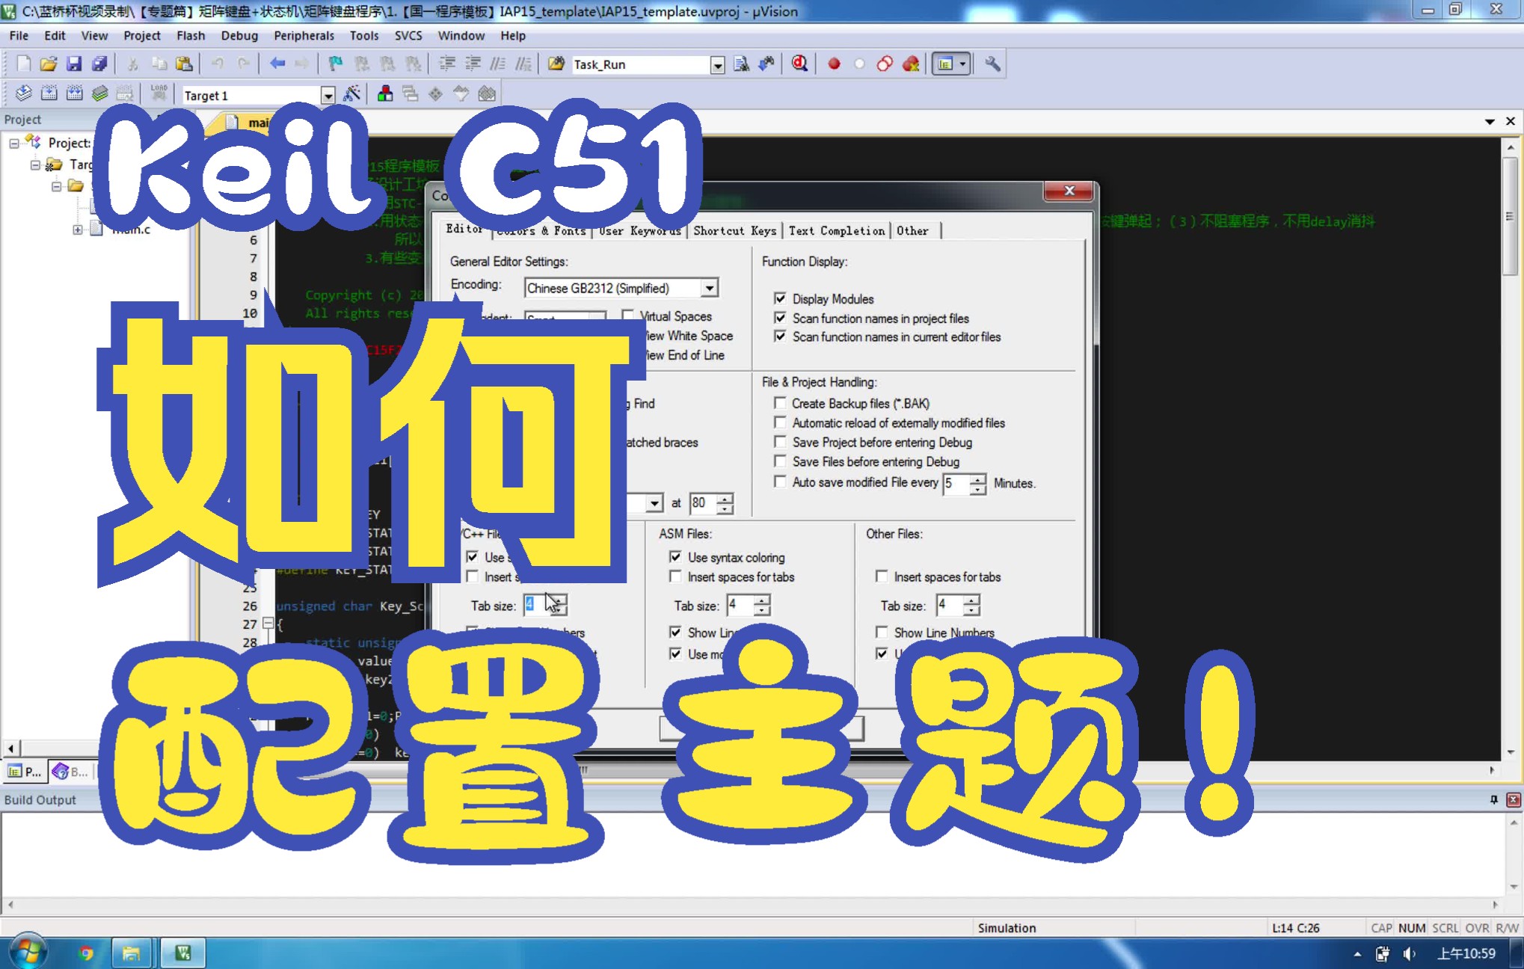
Task: Click the Manage Project Items icon
Action: click(x=385, y=95)
